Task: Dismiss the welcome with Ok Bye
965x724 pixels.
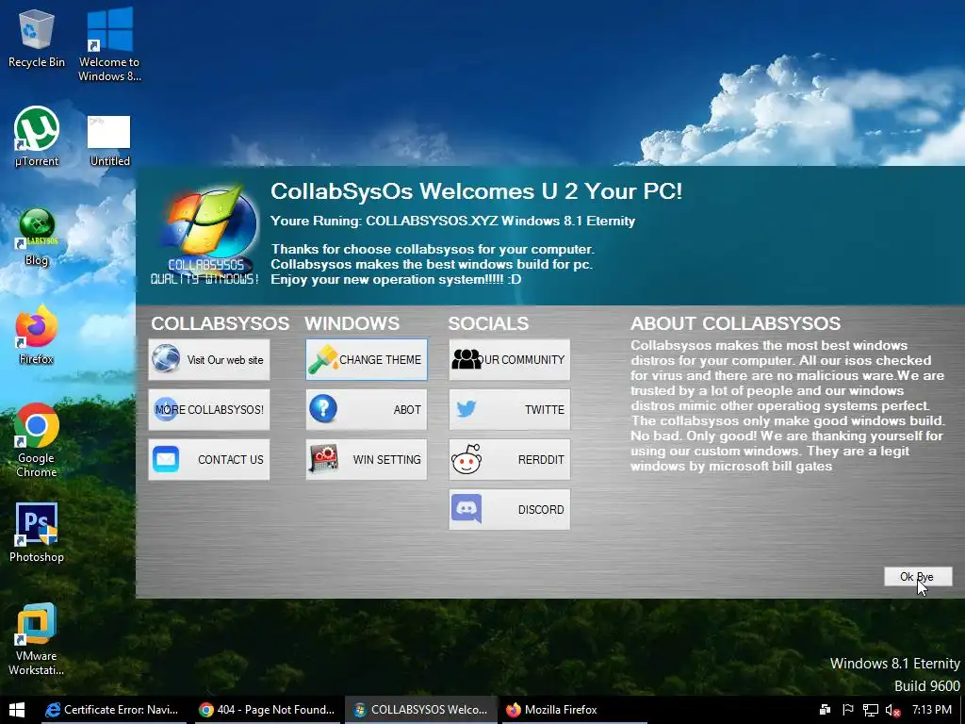Action: point(918,577)
